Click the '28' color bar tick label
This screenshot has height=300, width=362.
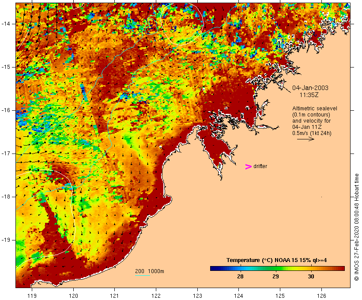[240, 277]
